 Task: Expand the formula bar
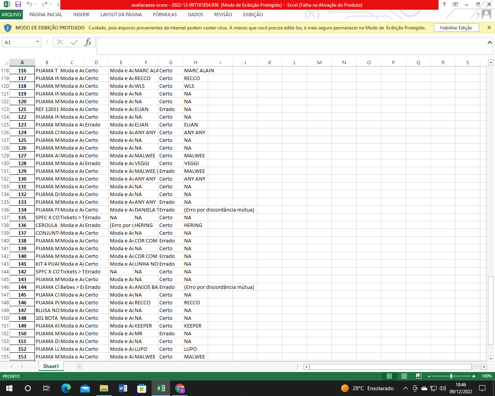[490, 43]
